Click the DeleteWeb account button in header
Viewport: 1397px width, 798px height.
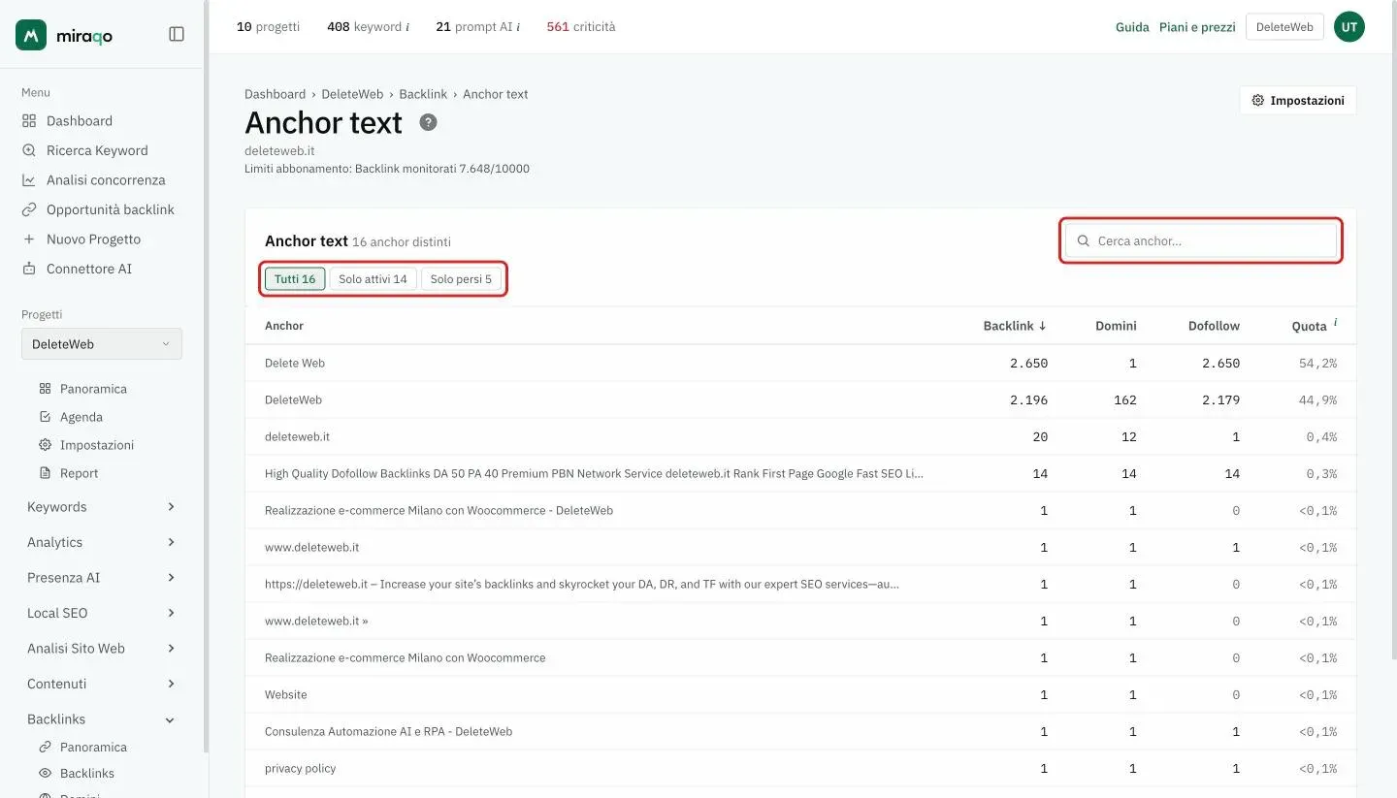tap(1284, 27)
